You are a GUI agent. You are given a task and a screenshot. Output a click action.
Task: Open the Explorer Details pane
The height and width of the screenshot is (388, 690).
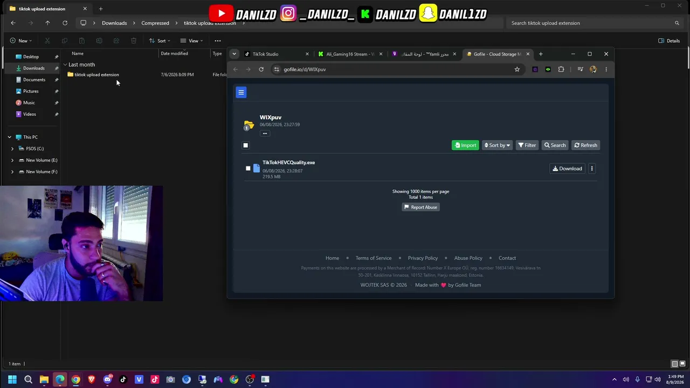669,41
